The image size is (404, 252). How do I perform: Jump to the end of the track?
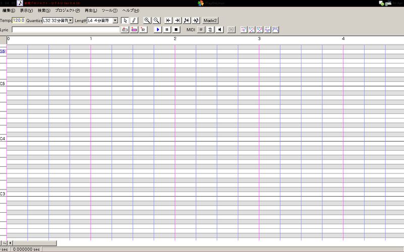click(177, 21)
